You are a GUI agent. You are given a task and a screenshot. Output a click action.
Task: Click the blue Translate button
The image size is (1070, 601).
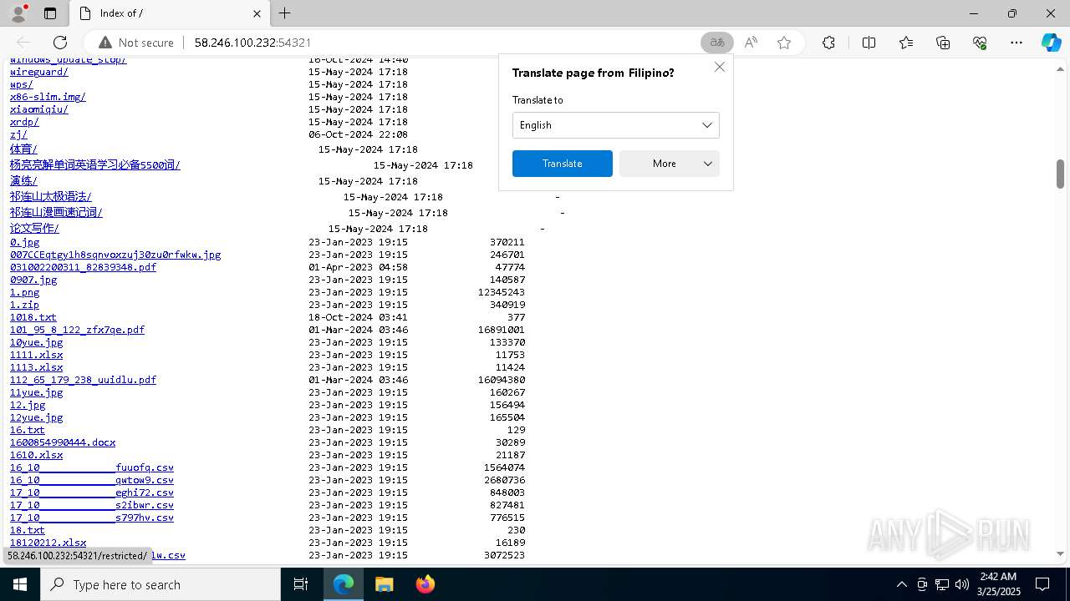562,164
